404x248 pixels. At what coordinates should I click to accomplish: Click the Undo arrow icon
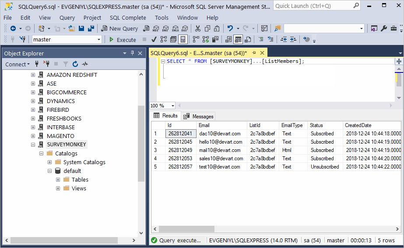point(230,28)
